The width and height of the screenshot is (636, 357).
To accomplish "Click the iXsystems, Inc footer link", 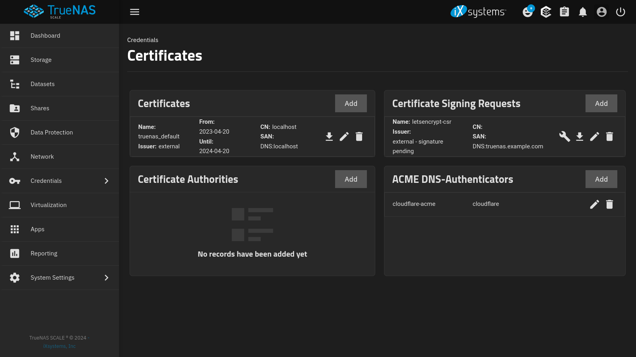I will [59, 346].
